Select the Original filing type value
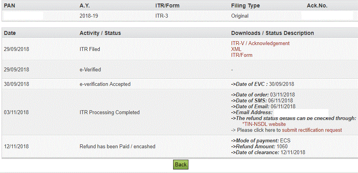Viewport: 358px width, 173px height. [x=240, y=16]
